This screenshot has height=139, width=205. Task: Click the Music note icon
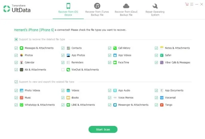pyautogui.click(x=22, y=98)
